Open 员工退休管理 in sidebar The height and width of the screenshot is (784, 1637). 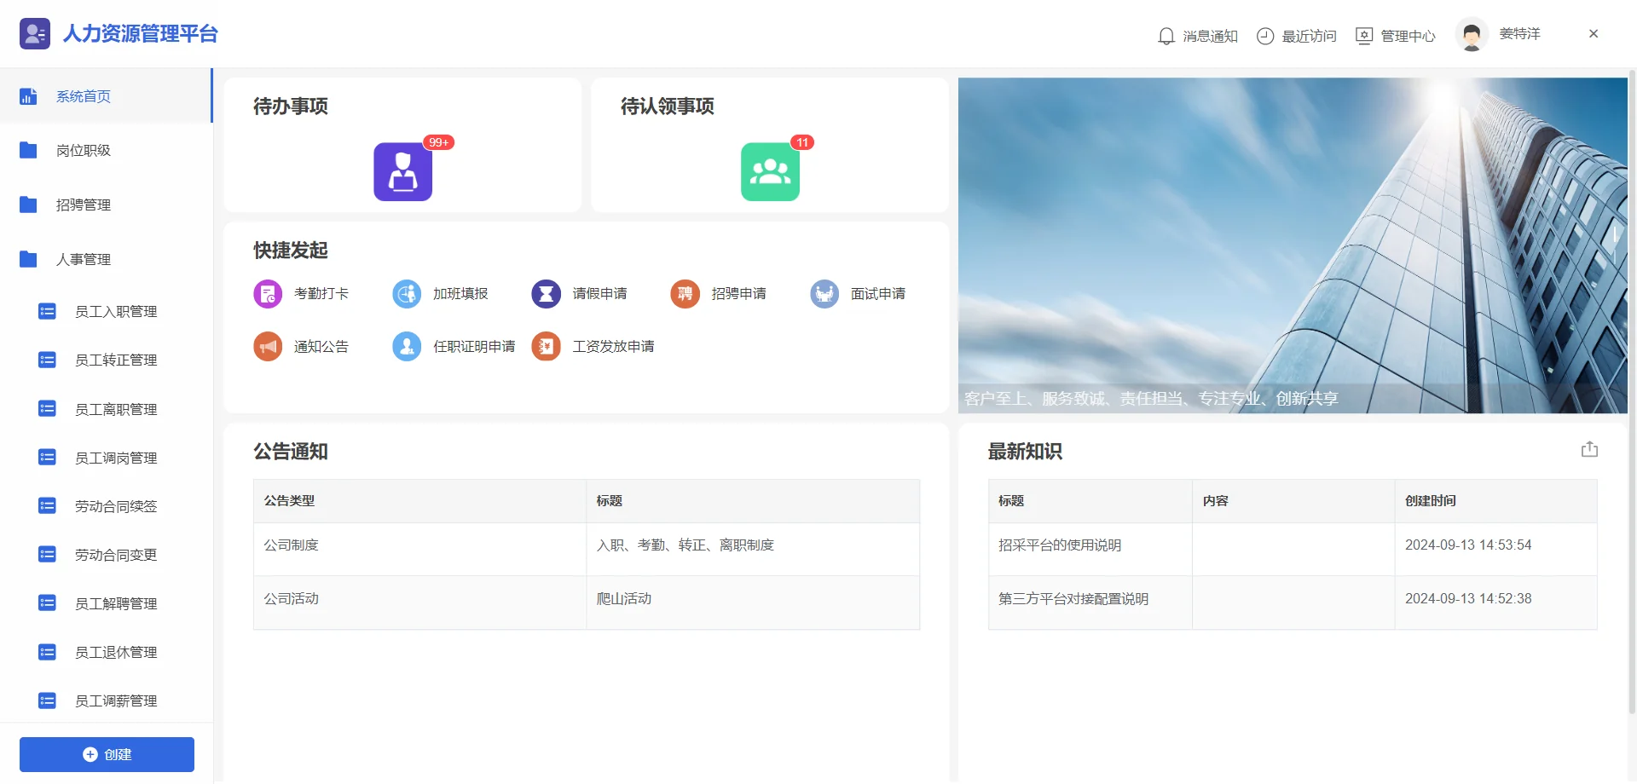(106, 653)
